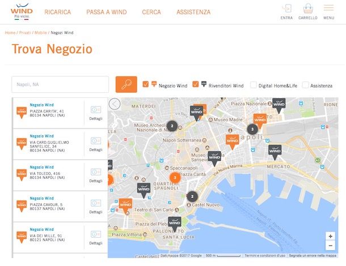Uncheck the Rivenditori Wind filter
The height and width of the screenshot is (266, 346).
tap(196, 84)
